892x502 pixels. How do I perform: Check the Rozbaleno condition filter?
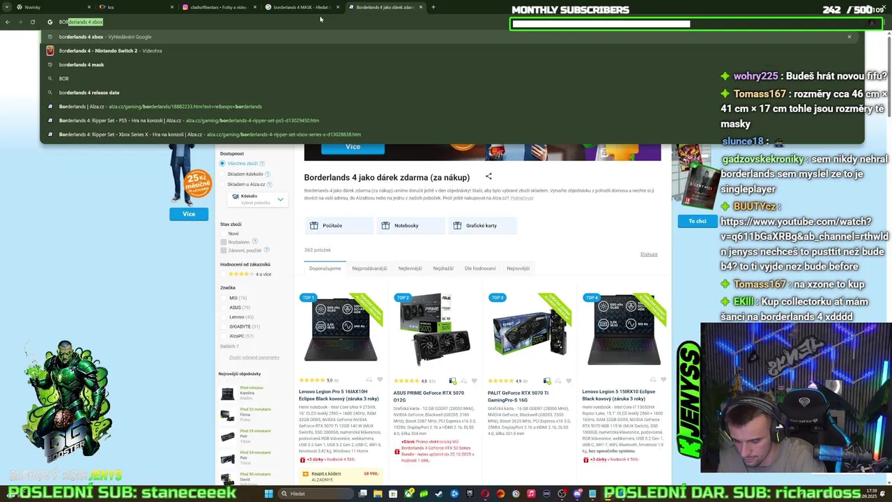(x=224, y=242)
